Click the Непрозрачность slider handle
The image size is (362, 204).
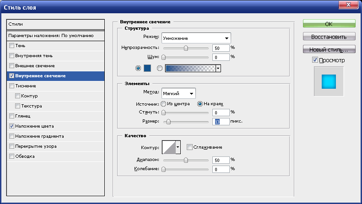tap(186, 48)
